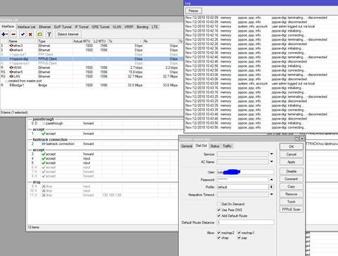Click the funnel Filter icon
Viewport: 338px width, 256px height.
coord(49,34)
